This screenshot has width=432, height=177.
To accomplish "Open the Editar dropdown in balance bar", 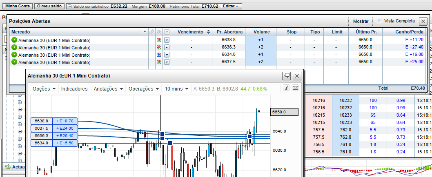I will (232, 6).
